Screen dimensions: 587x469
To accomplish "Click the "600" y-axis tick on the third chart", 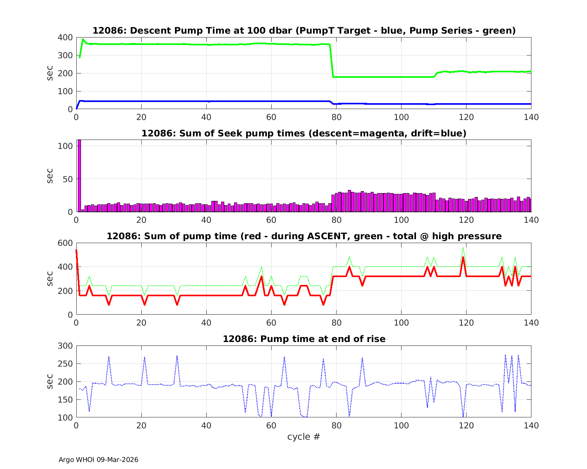I will (x=65, y=243).
